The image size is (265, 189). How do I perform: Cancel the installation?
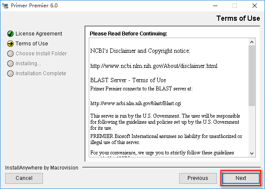(24, 178)
